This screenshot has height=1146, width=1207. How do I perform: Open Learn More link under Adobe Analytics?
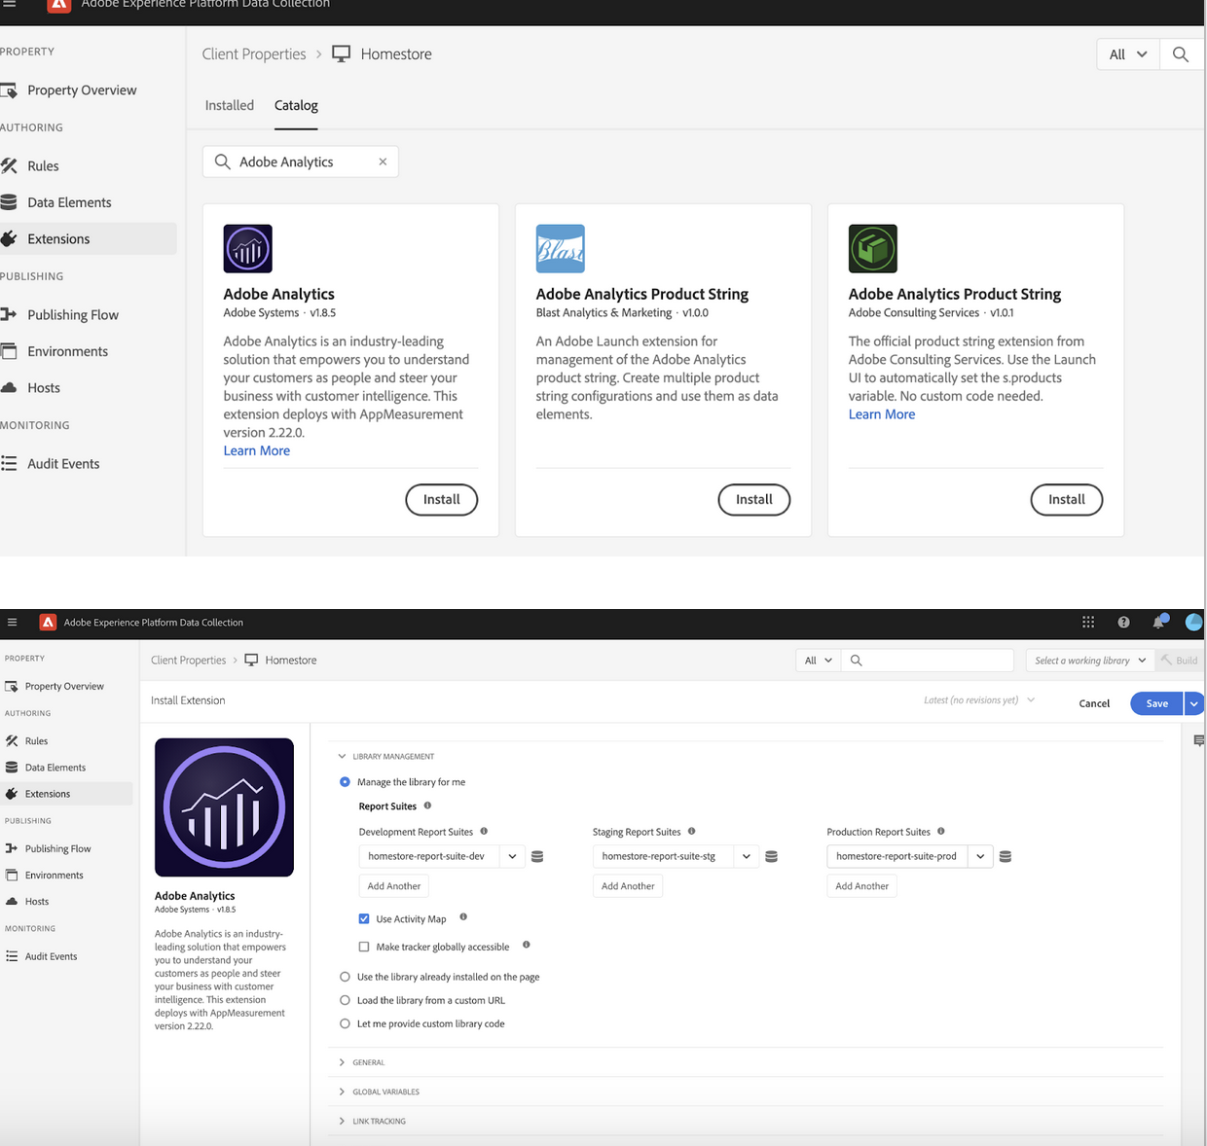pos(257,450)
